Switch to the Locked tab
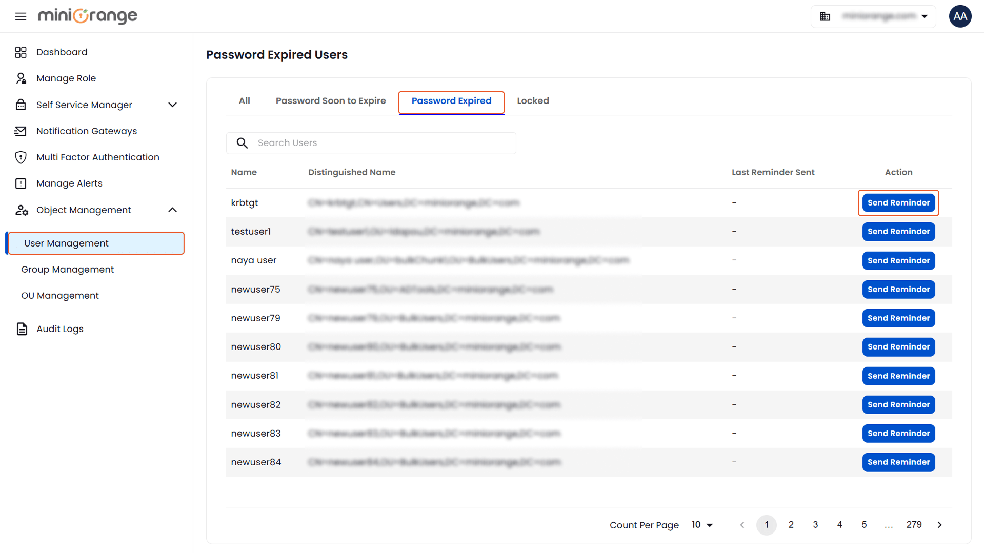The image size is (985, 554). tap(533, 100)
